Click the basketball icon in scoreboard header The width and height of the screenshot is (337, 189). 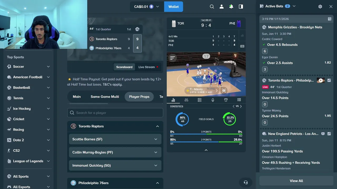[x=137, y=29]
